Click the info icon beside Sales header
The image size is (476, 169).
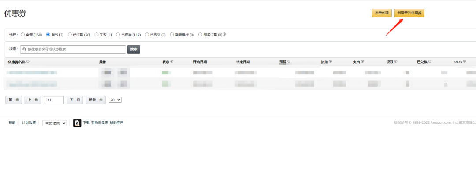465,61
